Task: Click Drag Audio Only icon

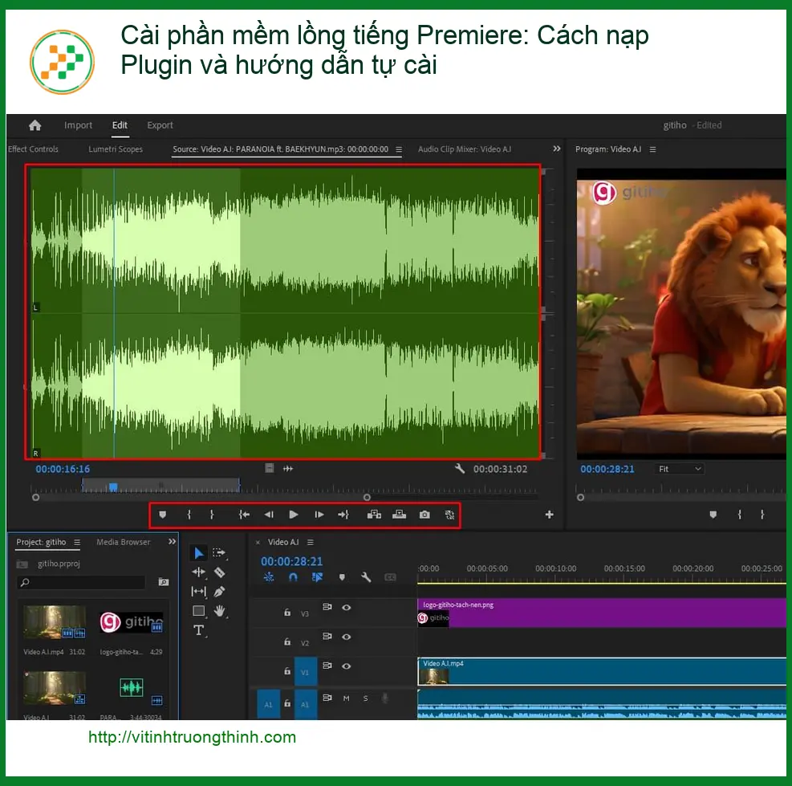Action: click(288, 469)
